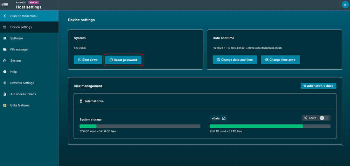Open Beta features
Screen dimensions: 350x166
coord(29,105)
